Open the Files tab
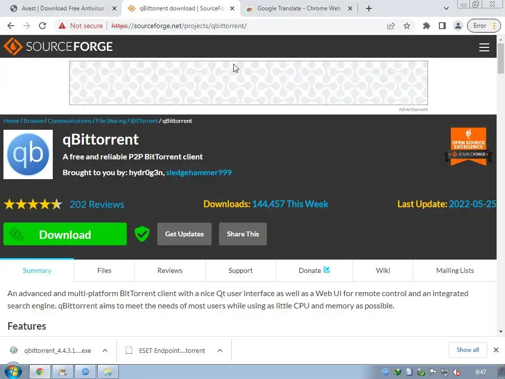 [x=105, y=270]
